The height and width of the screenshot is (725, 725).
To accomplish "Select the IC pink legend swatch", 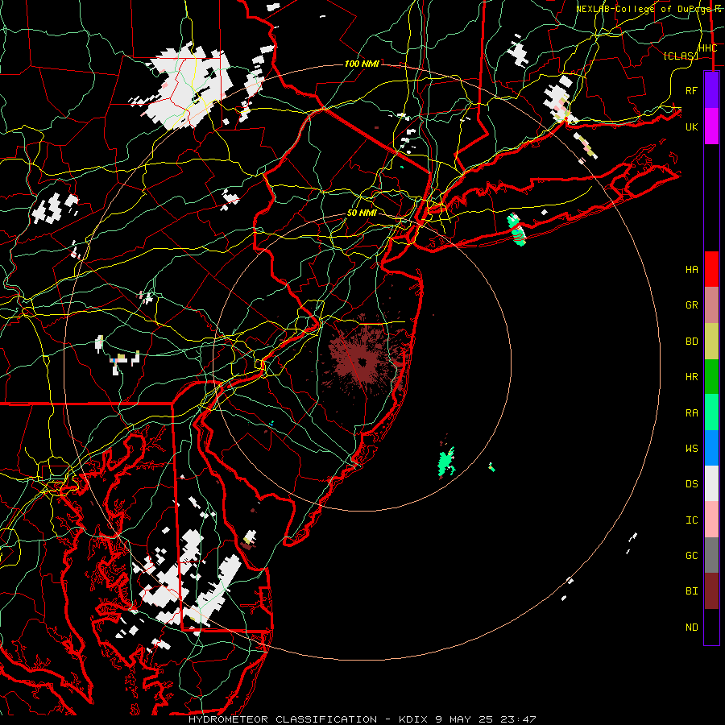I will click(x=711, y=520).
